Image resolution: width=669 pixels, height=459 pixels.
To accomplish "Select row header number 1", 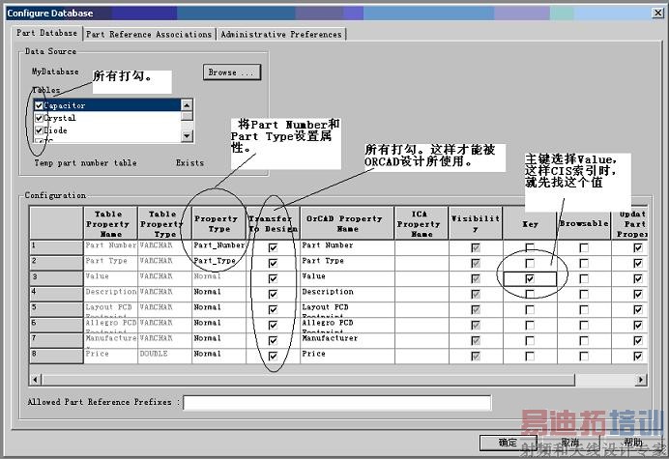I will coord(56,247).
